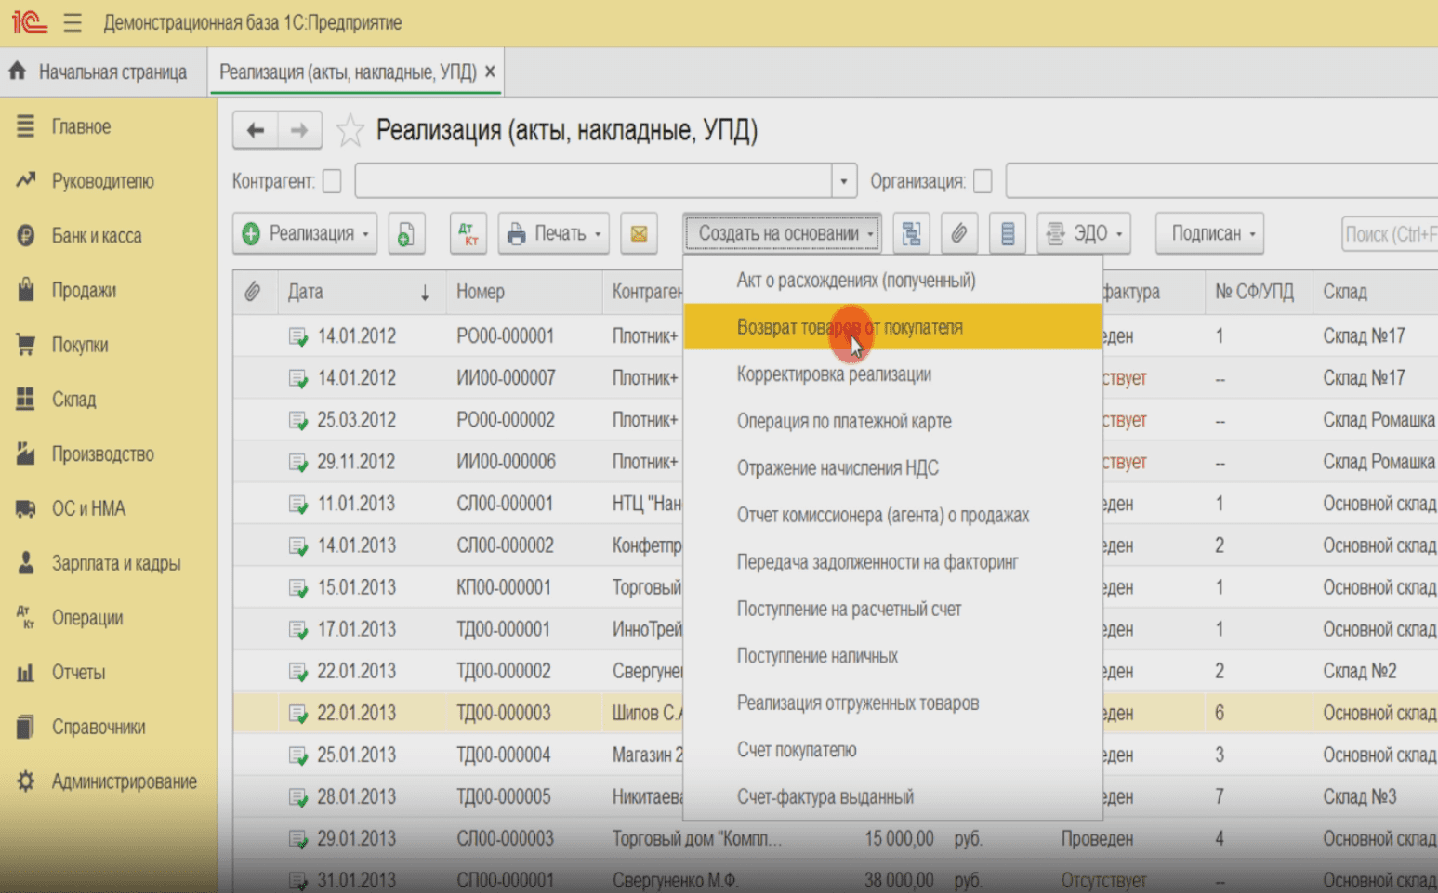Choose Счет покупателю menu item
Screen dimensions: 1438x893
pos(797,750)
